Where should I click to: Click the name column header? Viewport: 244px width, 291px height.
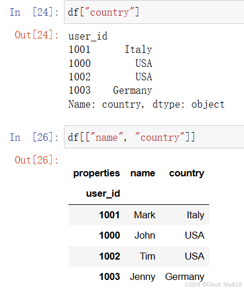point(143,173)
